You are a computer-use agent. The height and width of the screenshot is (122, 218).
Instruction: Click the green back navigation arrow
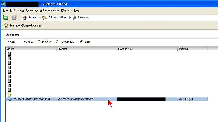(5, 18)
